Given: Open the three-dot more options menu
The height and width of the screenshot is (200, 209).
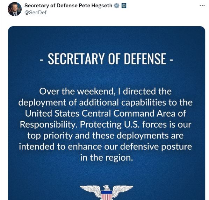Looking at the screenshot, I should [202, 6].
